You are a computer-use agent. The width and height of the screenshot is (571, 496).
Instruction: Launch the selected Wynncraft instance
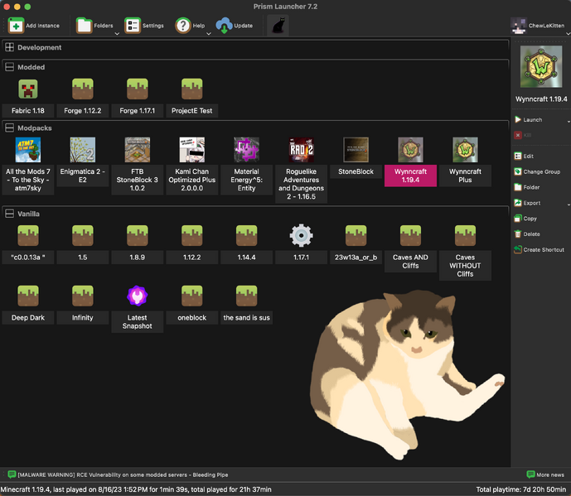click(x=532, y=120)
